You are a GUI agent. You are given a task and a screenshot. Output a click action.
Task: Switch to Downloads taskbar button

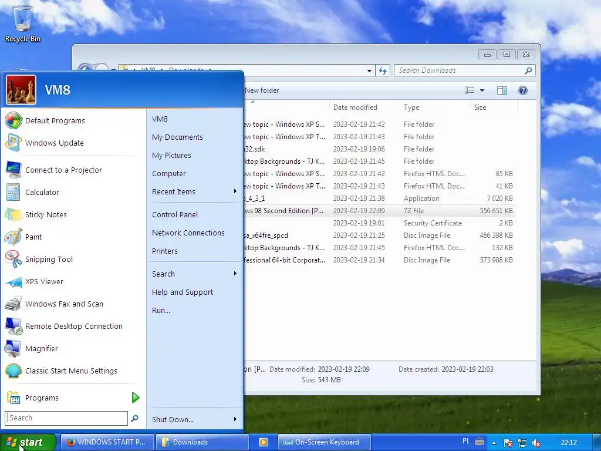click(x=202, y=442)
